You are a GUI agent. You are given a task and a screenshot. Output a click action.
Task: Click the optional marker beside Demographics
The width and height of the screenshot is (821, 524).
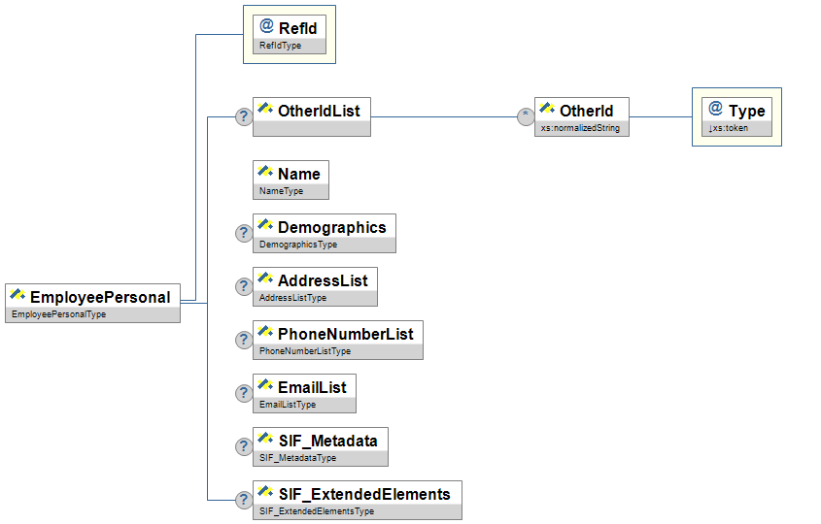tap(244, 233)
